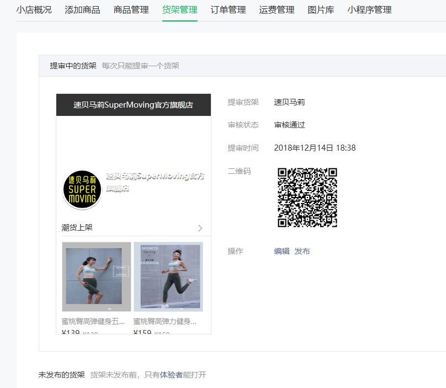Click the 编辑 link under 操作

(x=282, y=251)
